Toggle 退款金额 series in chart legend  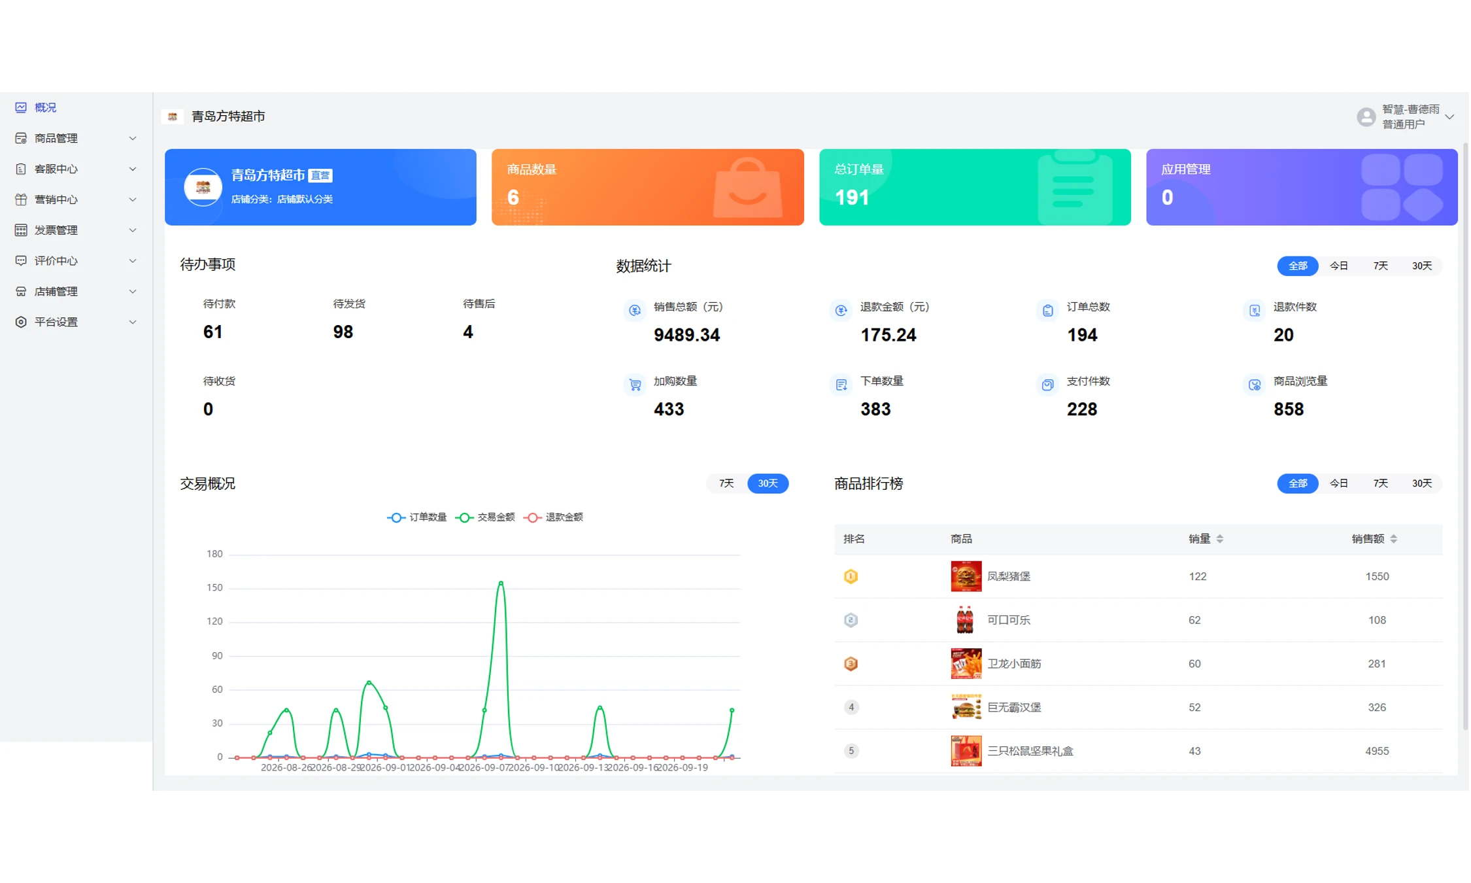tap(553, 517)
